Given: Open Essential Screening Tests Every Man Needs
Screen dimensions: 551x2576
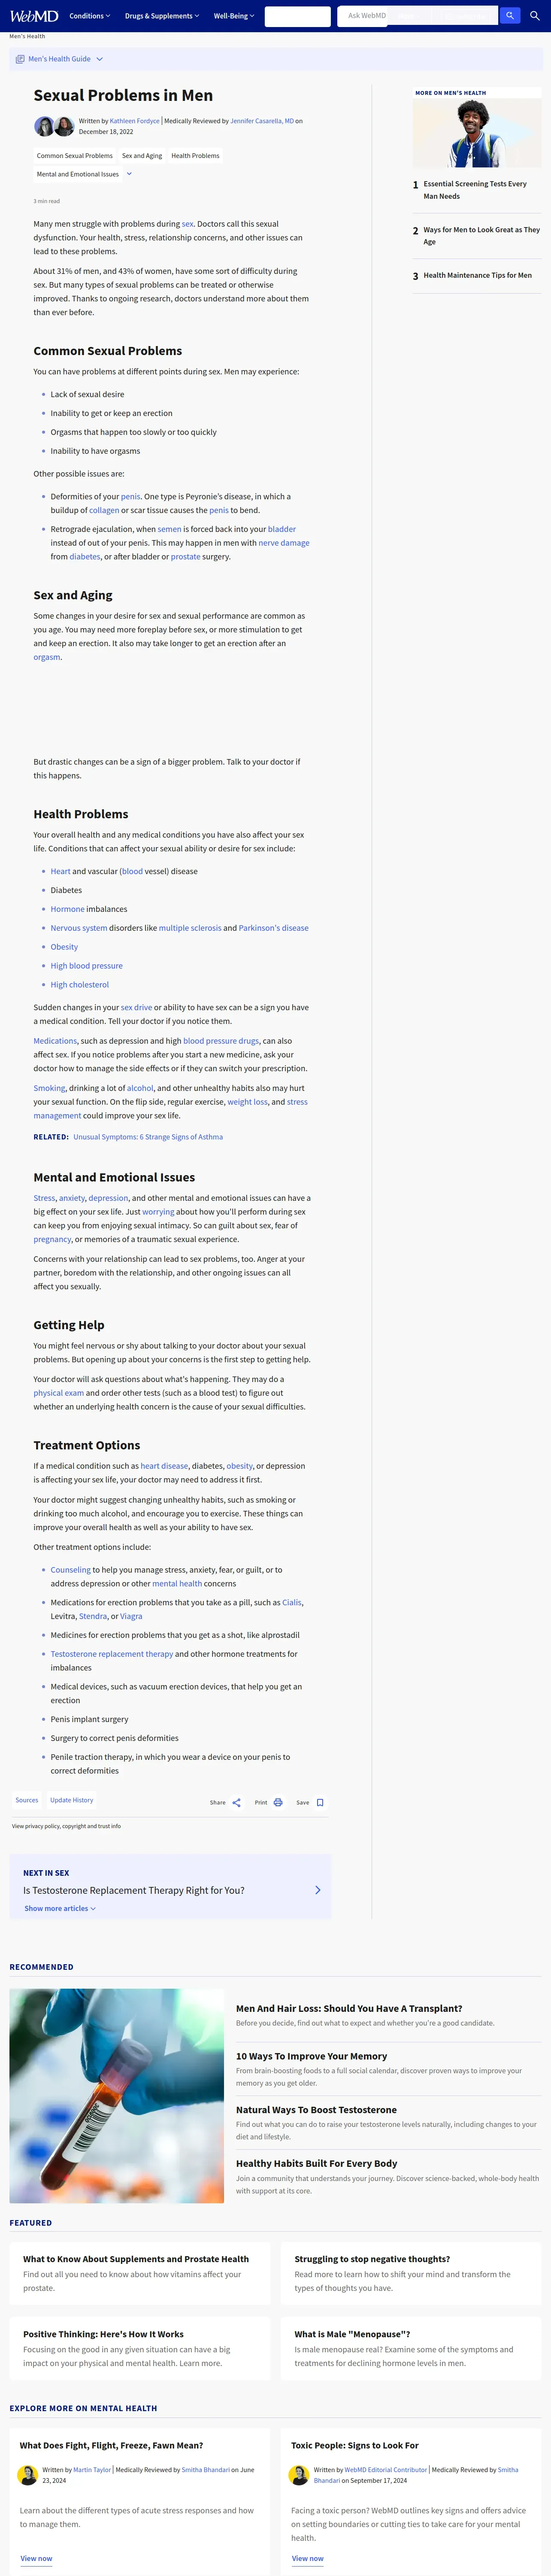Looking at the screenshot, I should 475,190.
